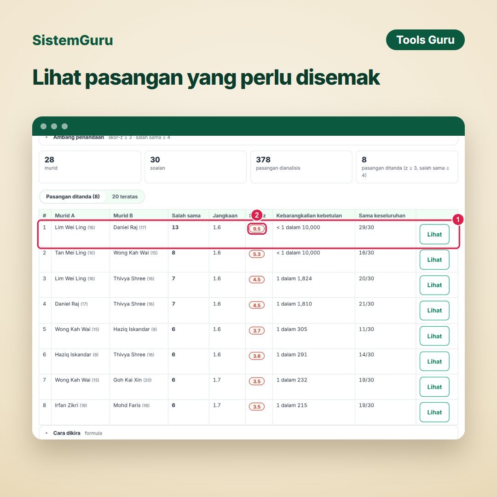Click Lihat for Wong Kah Wai and Goh Kai Xin
This screenshot has width=497, height=497.
point(434,387)
